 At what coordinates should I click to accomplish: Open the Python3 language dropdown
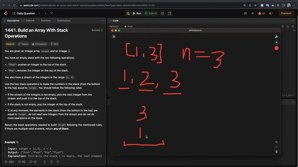pos(115,26)
